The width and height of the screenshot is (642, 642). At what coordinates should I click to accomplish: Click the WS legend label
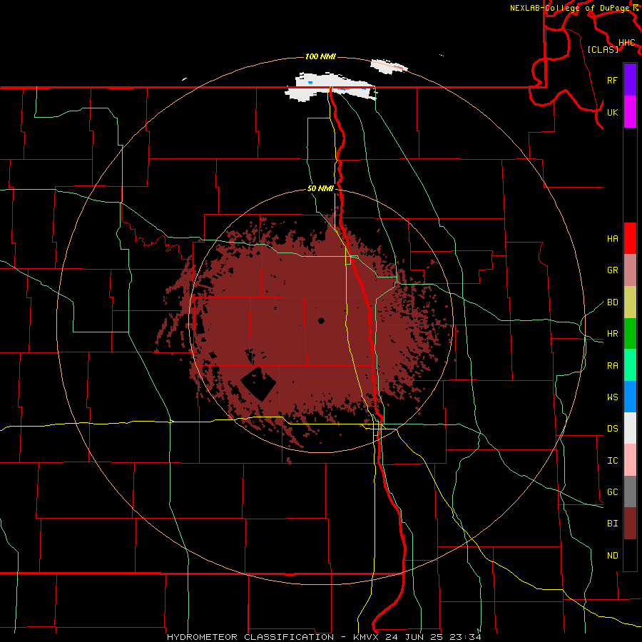click(x=612, y=397)
